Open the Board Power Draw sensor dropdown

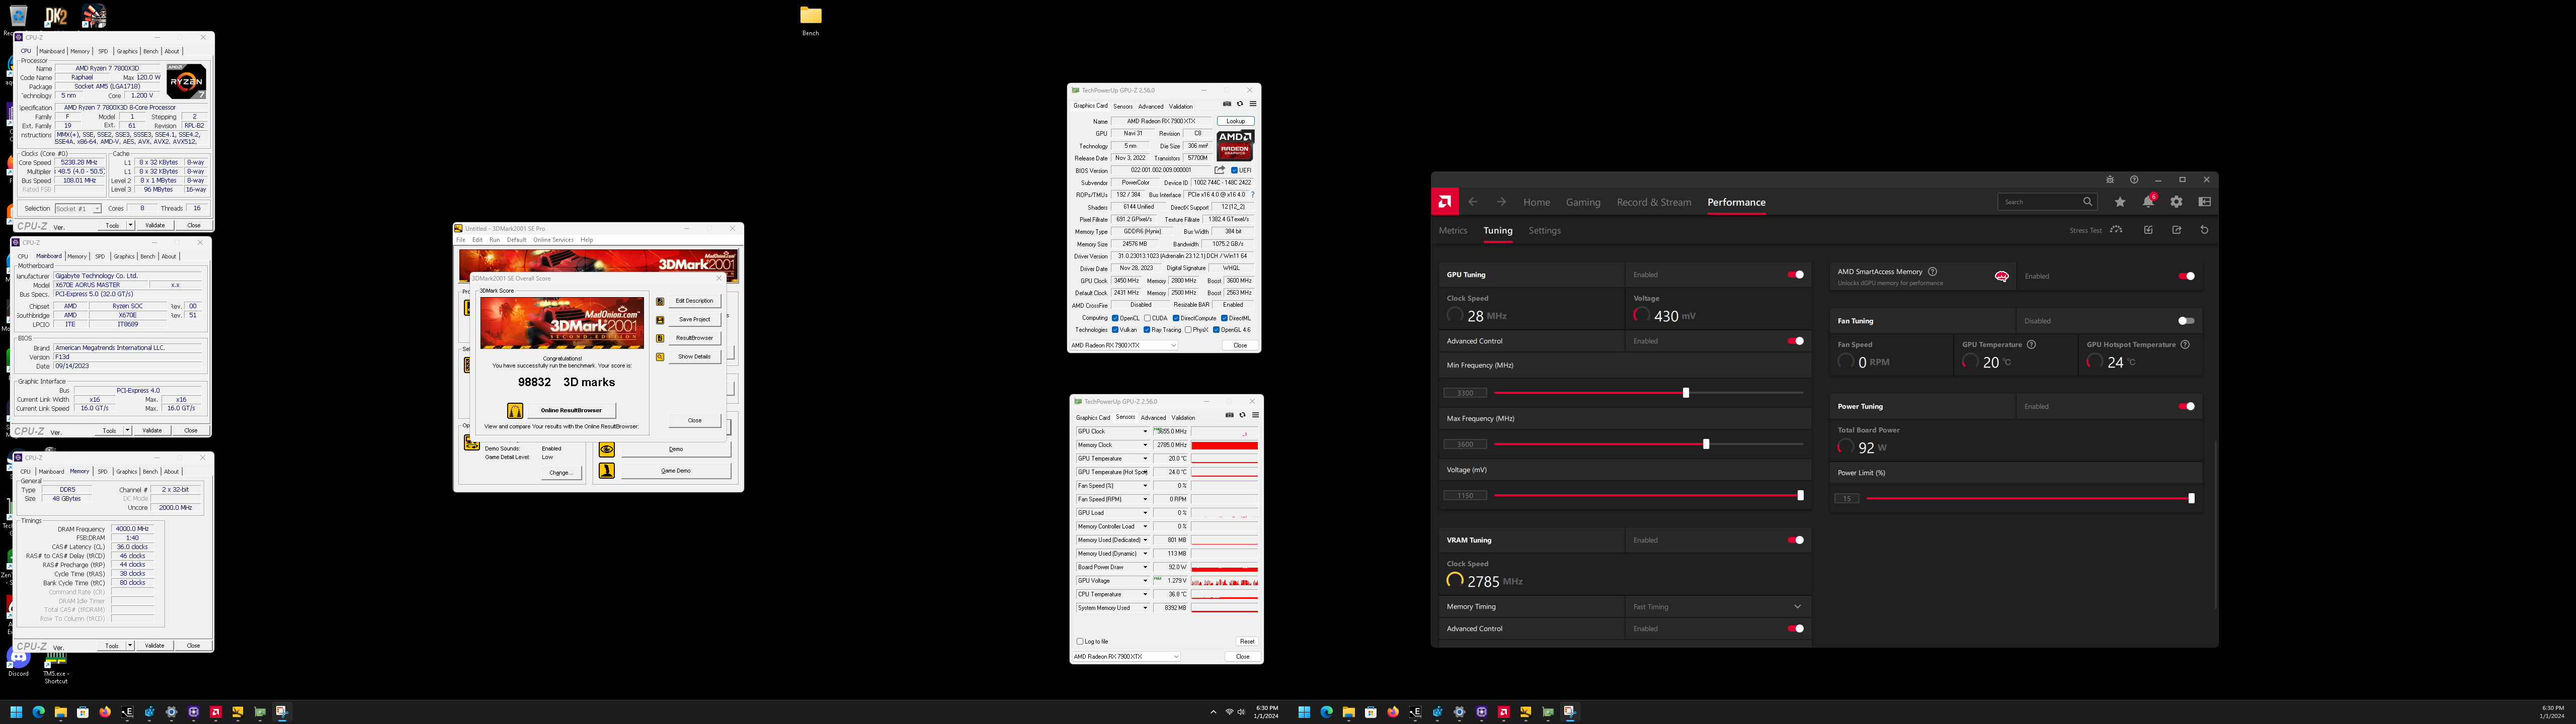(x=1145, y=567)
